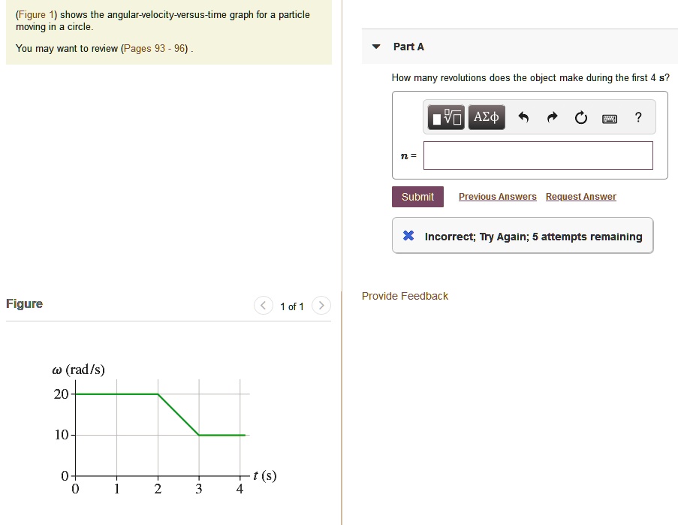
Task: Click inside the n= answer input box
Action: pos(538,155)
